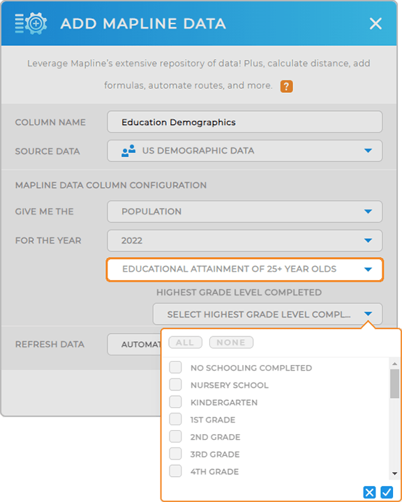Click the 'COLUMN NAME' label
Image resolution: width=402 pixels, height=502 pixels.
pyautogui.click(x=50, y=122)
